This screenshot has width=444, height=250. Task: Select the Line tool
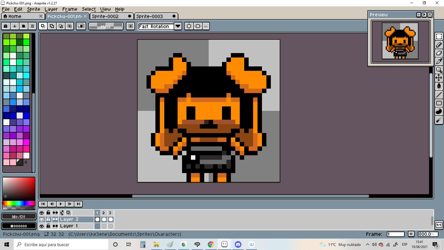(439, 94)
